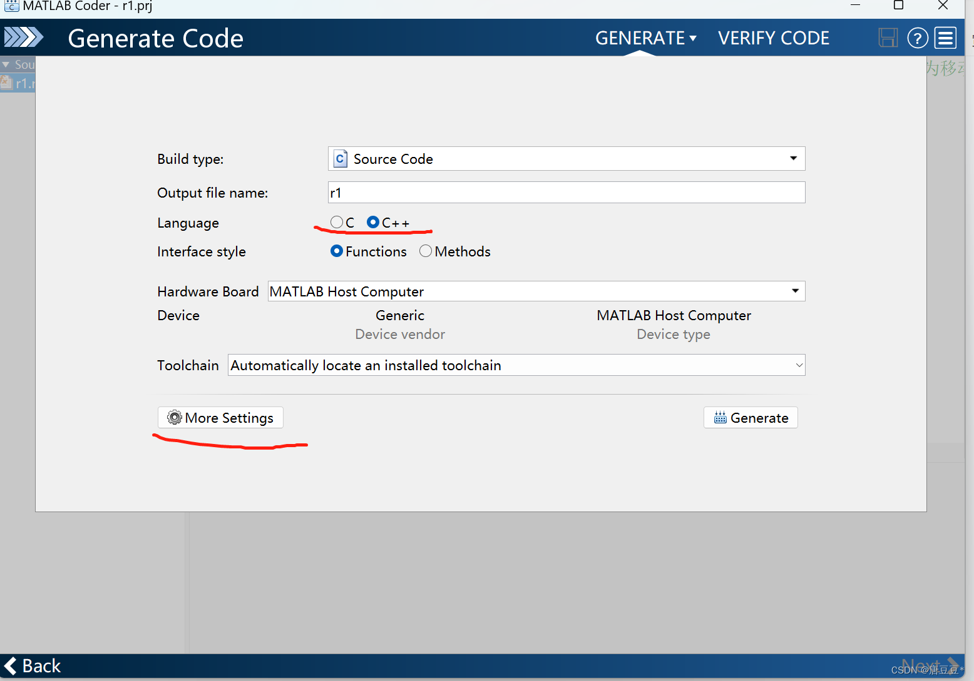This screenshot has width=974, height=681.
Task: Open the Toolchain dropdown
Action: [516, 365]
